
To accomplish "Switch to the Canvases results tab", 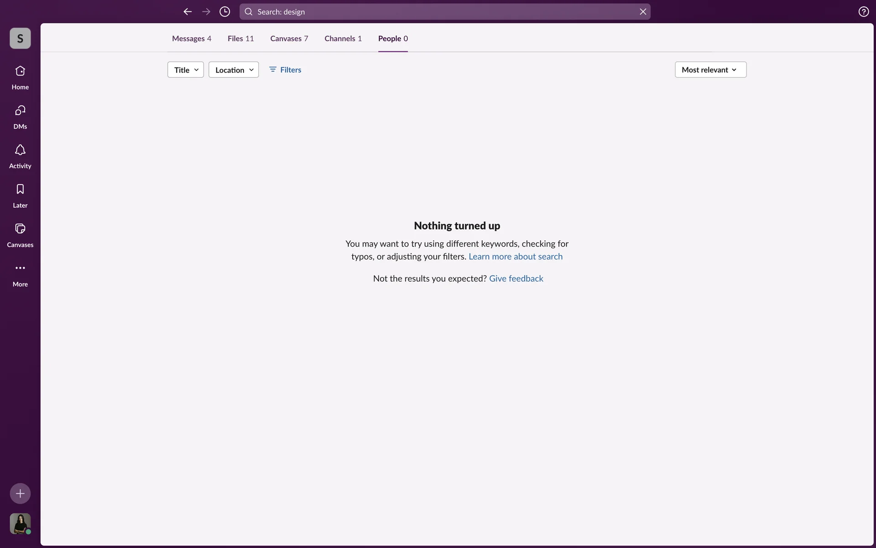I will 289,39.
